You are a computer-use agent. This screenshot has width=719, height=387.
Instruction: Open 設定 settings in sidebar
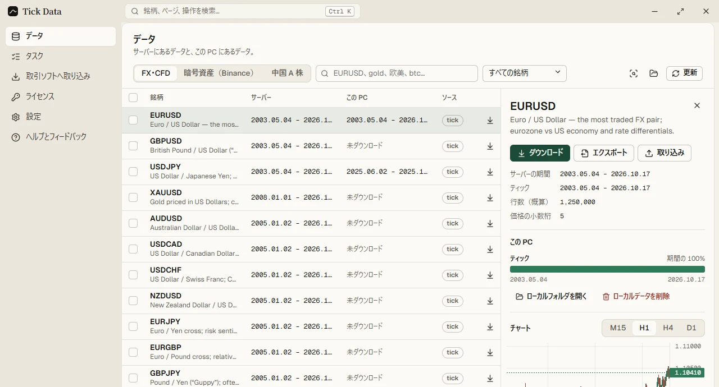[61, 117]
